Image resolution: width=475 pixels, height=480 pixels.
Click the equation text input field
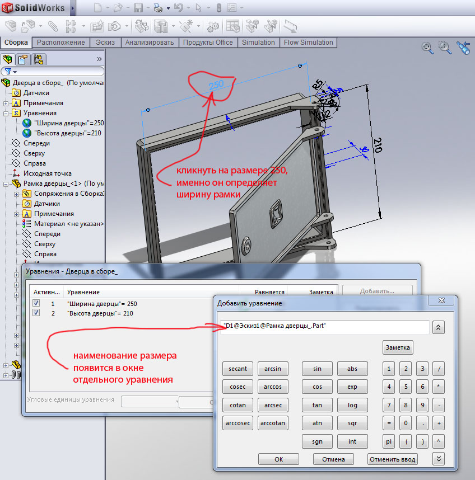click(324, 326)
